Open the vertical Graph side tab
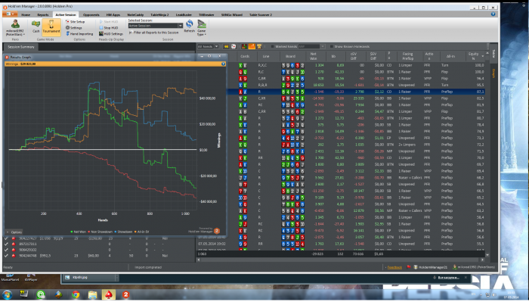Screen dimensions: 529x302 point(493,73)
